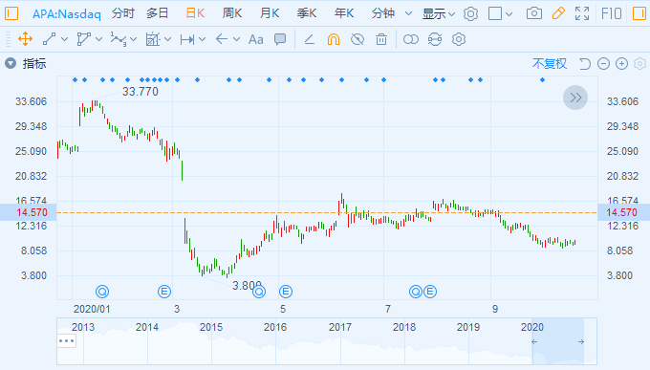
Task: Open chart settings gear in top bar
Action: [x=470, y=13]
